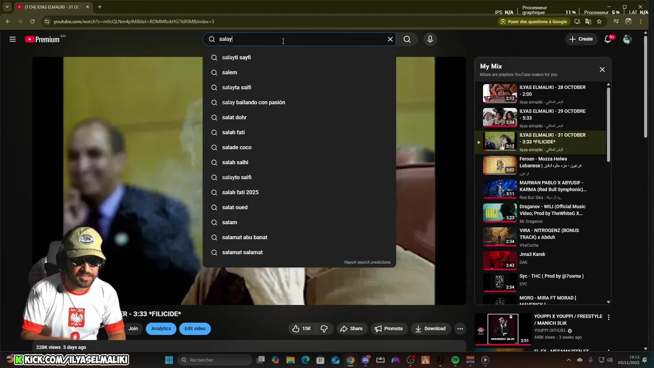
Task: Open options for YOUPPI X YOUPPI video
Action: tap(609, 317)
